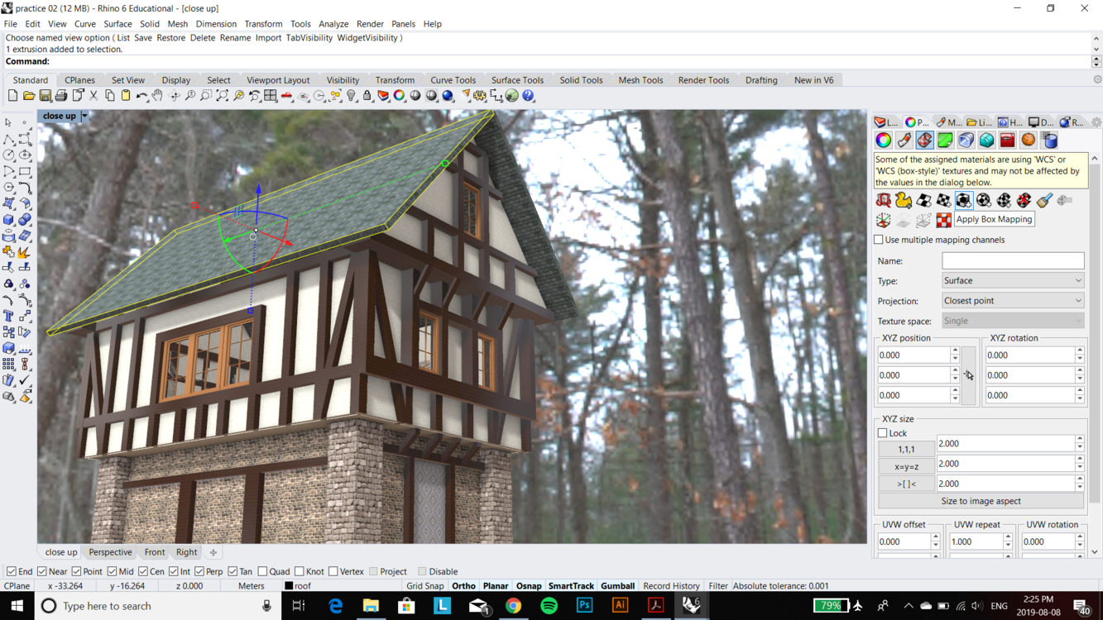Click the Save file icon in toolbar
The width and height of the screenshot is (1103, 620).
[x=46, y=96]
